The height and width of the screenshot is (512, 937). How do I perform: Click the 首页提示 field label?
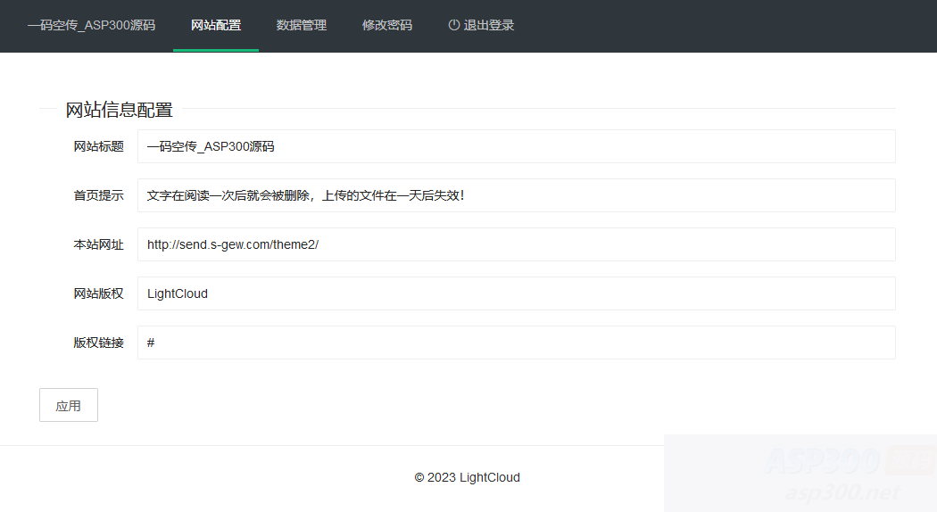click(x=98, y=195)
